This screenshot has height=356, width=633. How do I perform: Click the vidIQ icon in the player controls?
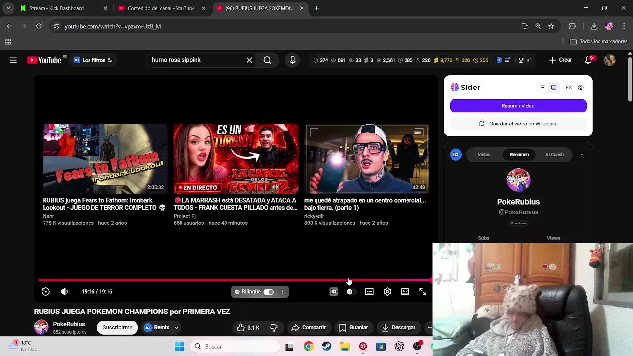pyautogui.click(x=334, y=292)
